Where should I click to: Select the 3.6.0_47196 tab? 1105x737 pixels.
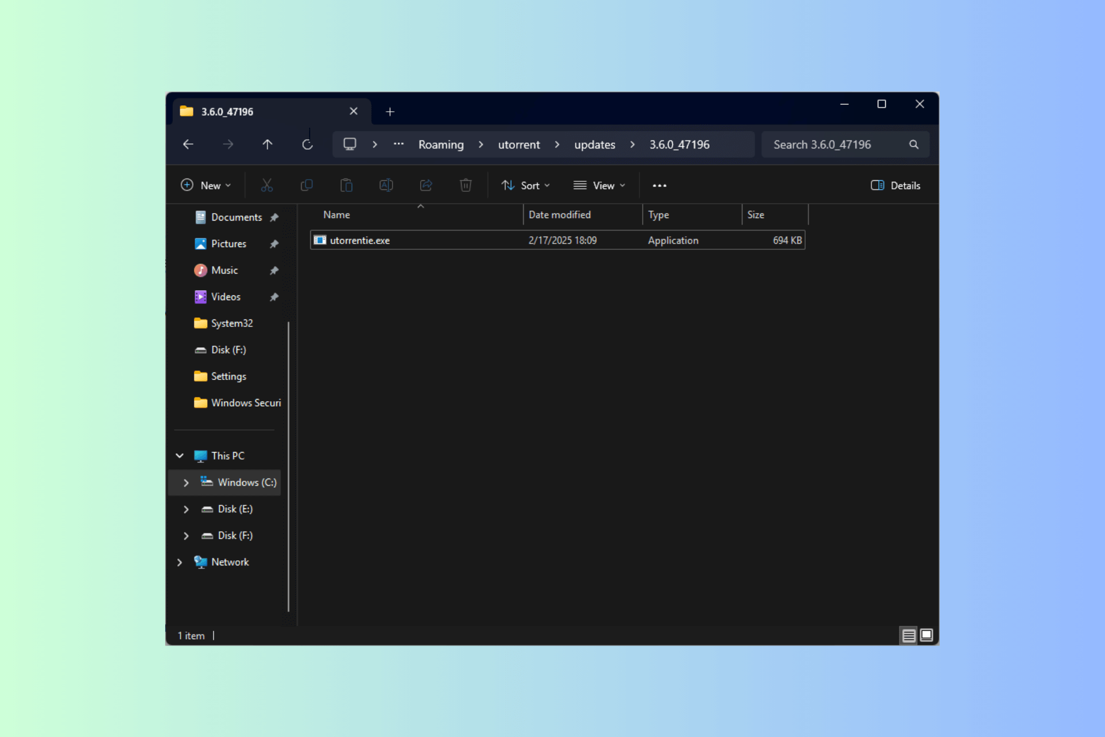[270, 112]
